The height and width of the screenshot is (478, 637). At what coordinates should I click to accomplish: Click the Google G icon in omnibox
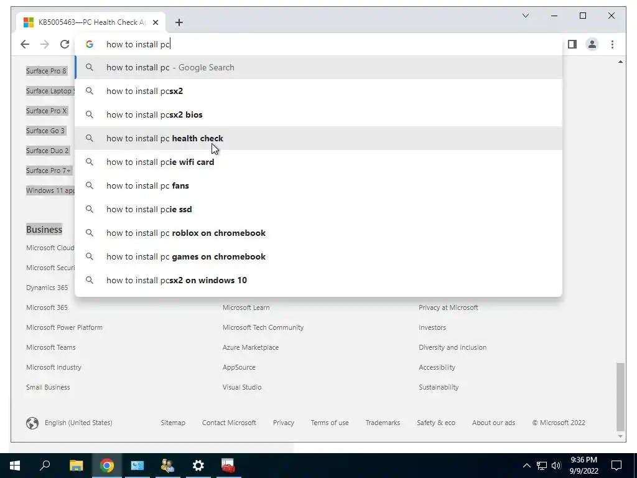click(x=90, y=44)
